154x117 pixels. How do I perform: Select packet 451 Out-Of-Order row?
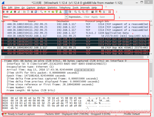click(x=75, y=39)
